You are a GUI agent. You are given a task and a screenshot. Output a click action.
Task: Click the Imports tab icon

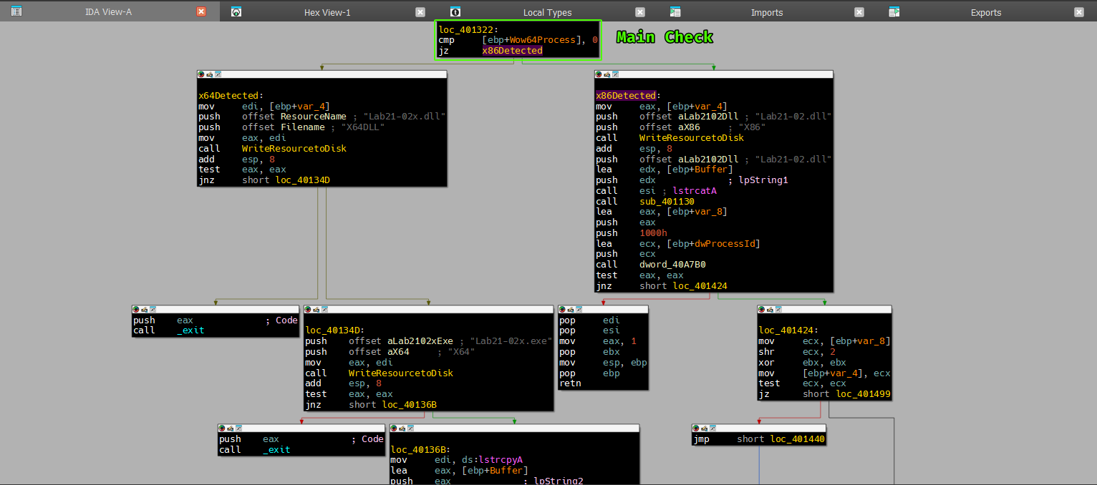click(x=675, y=11)
